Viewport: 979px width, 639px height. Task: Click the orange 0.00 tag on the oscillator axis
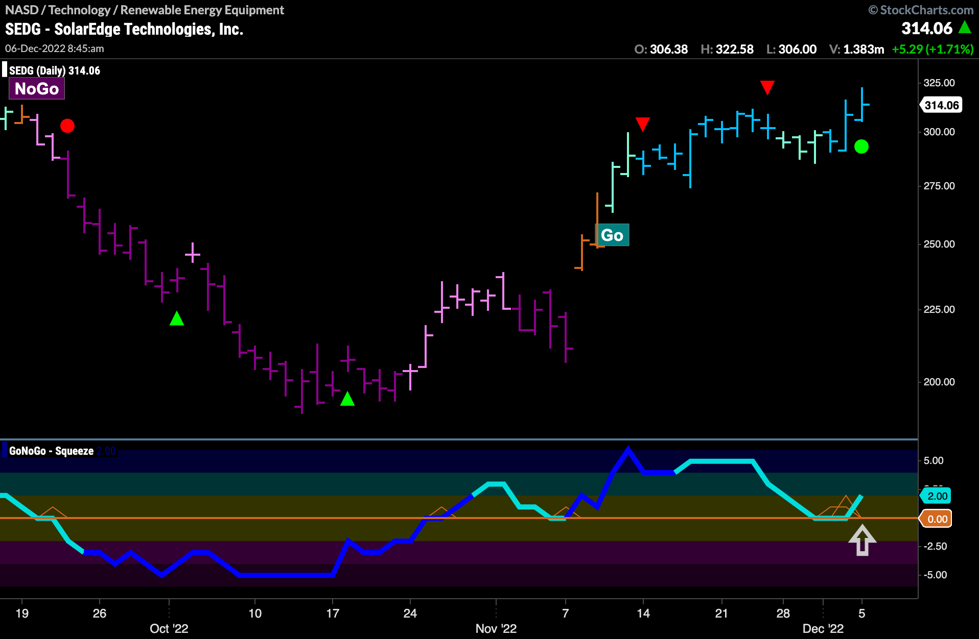[x=937, y=519]
